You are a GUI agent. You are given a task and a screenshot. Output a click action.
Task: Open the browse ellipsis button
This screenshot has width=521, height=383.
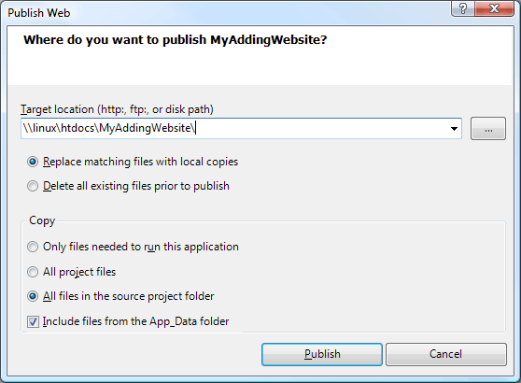[x=488, y=128]
